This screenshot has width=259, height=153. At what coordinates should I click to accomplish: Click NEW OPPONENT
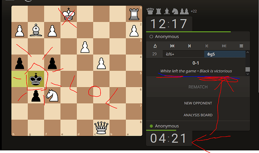[x=198, y=103]
